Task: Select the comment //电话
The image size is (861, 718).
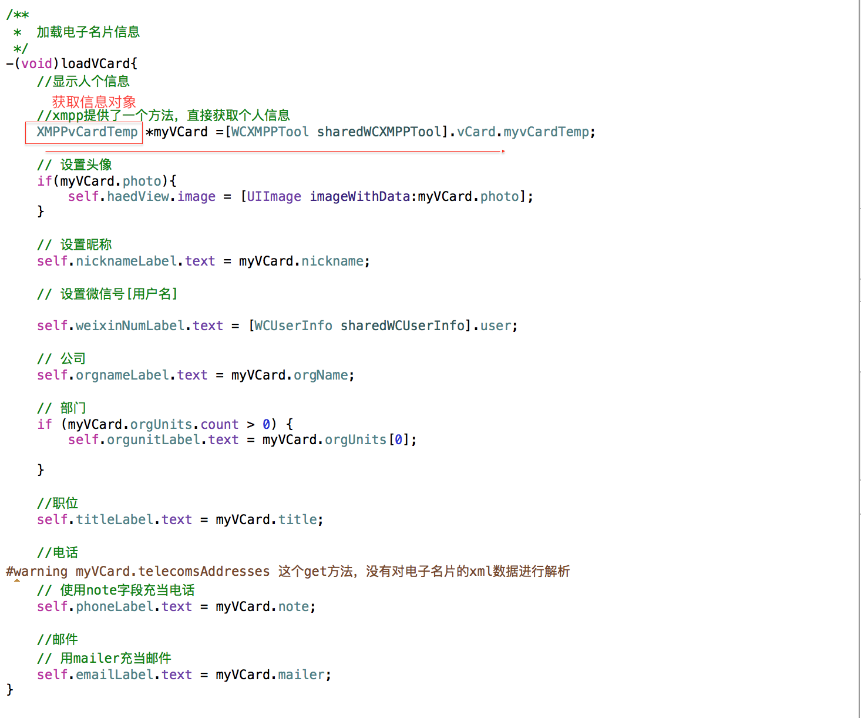Action: (x=58, y=552)
